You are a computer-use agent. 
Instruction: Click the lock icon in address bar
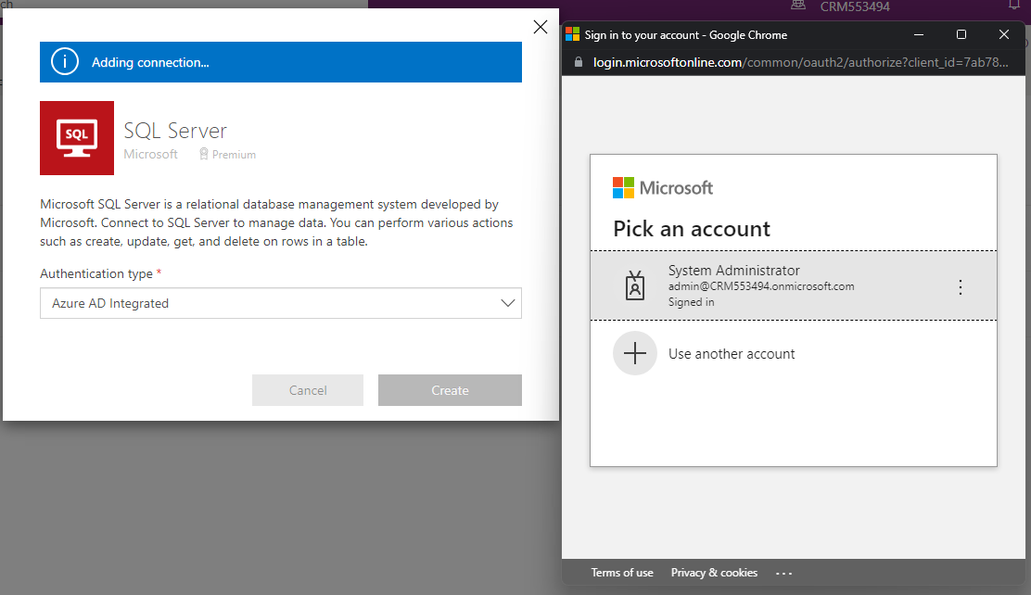coord(579,62)
